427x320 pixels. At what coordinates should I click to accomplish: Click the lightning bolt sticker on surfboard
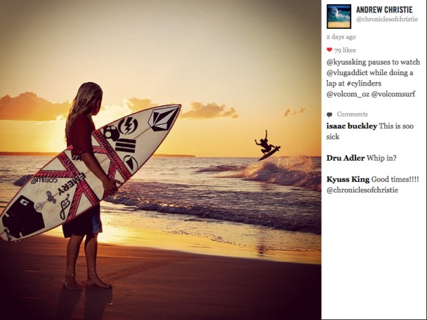point(127,126)
